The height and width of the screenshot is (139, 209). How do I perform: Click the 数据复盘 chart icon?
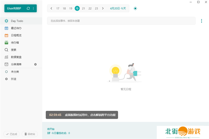coord(7,57)
